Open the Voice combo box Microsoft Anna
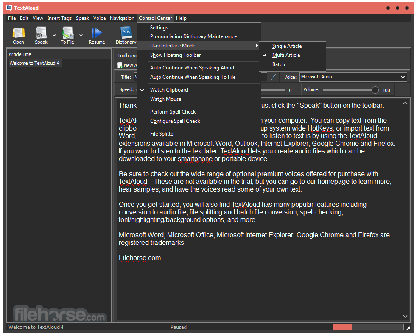The width and height of the screenshot is (417, 336). (353, 77)
